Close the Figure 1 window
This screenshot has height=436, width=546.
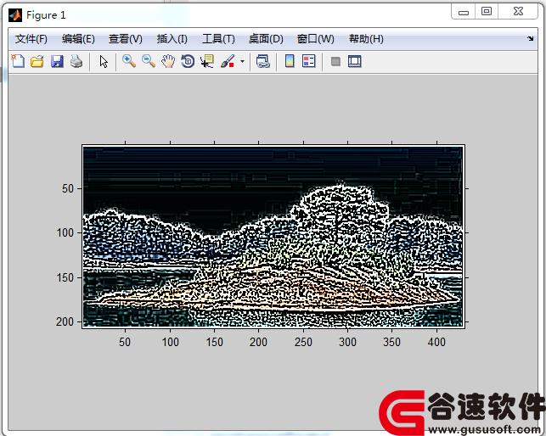[x=518, y=12]
